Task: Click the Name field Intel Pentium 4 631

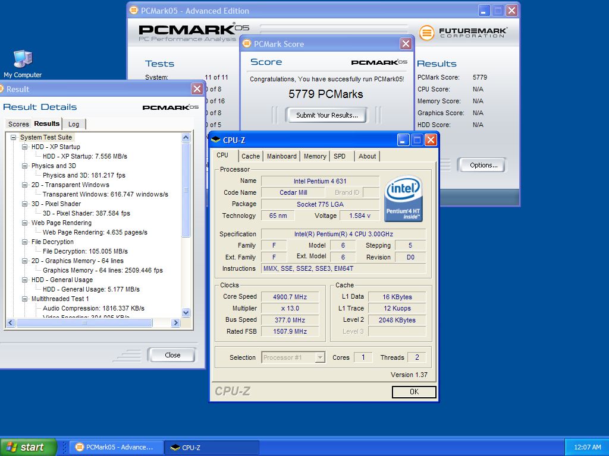Action: pos(319,181)
